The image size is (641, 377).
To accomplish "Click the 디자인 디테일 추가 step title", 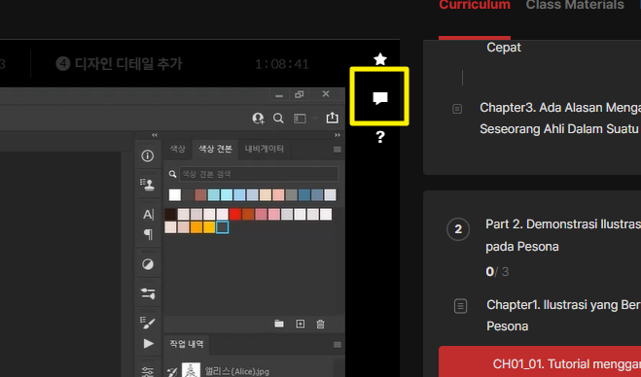I will tap(128, 64).
